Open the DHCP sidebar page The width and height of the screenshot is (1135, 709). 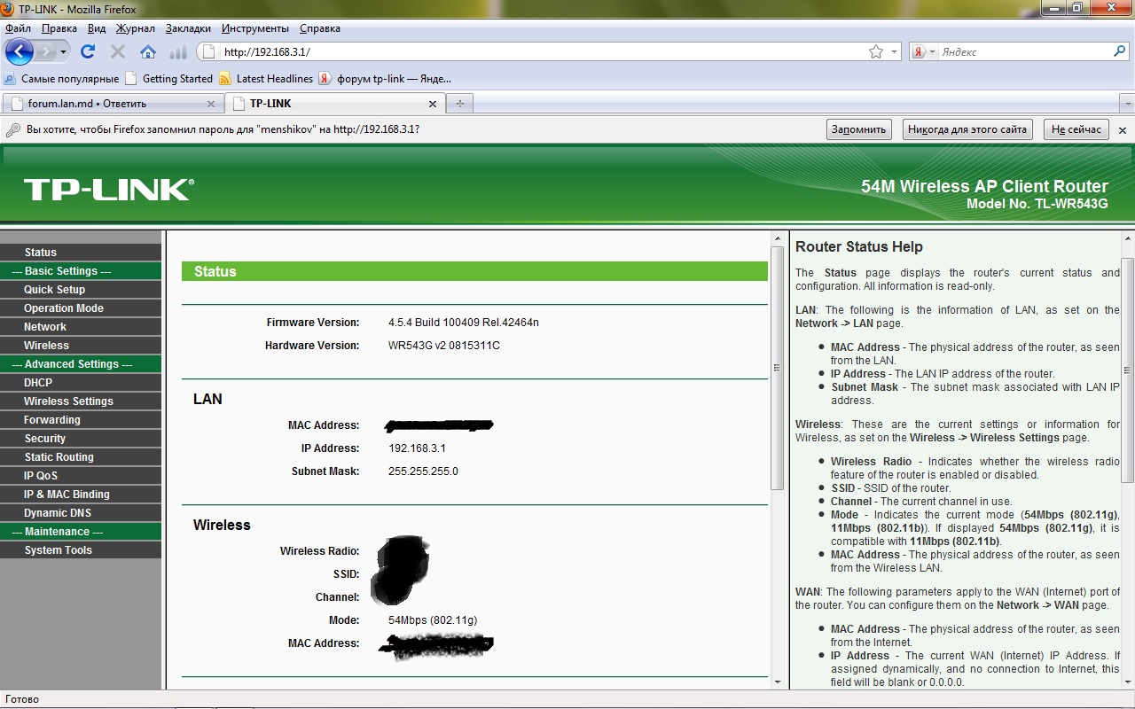[x=38, y=383]
